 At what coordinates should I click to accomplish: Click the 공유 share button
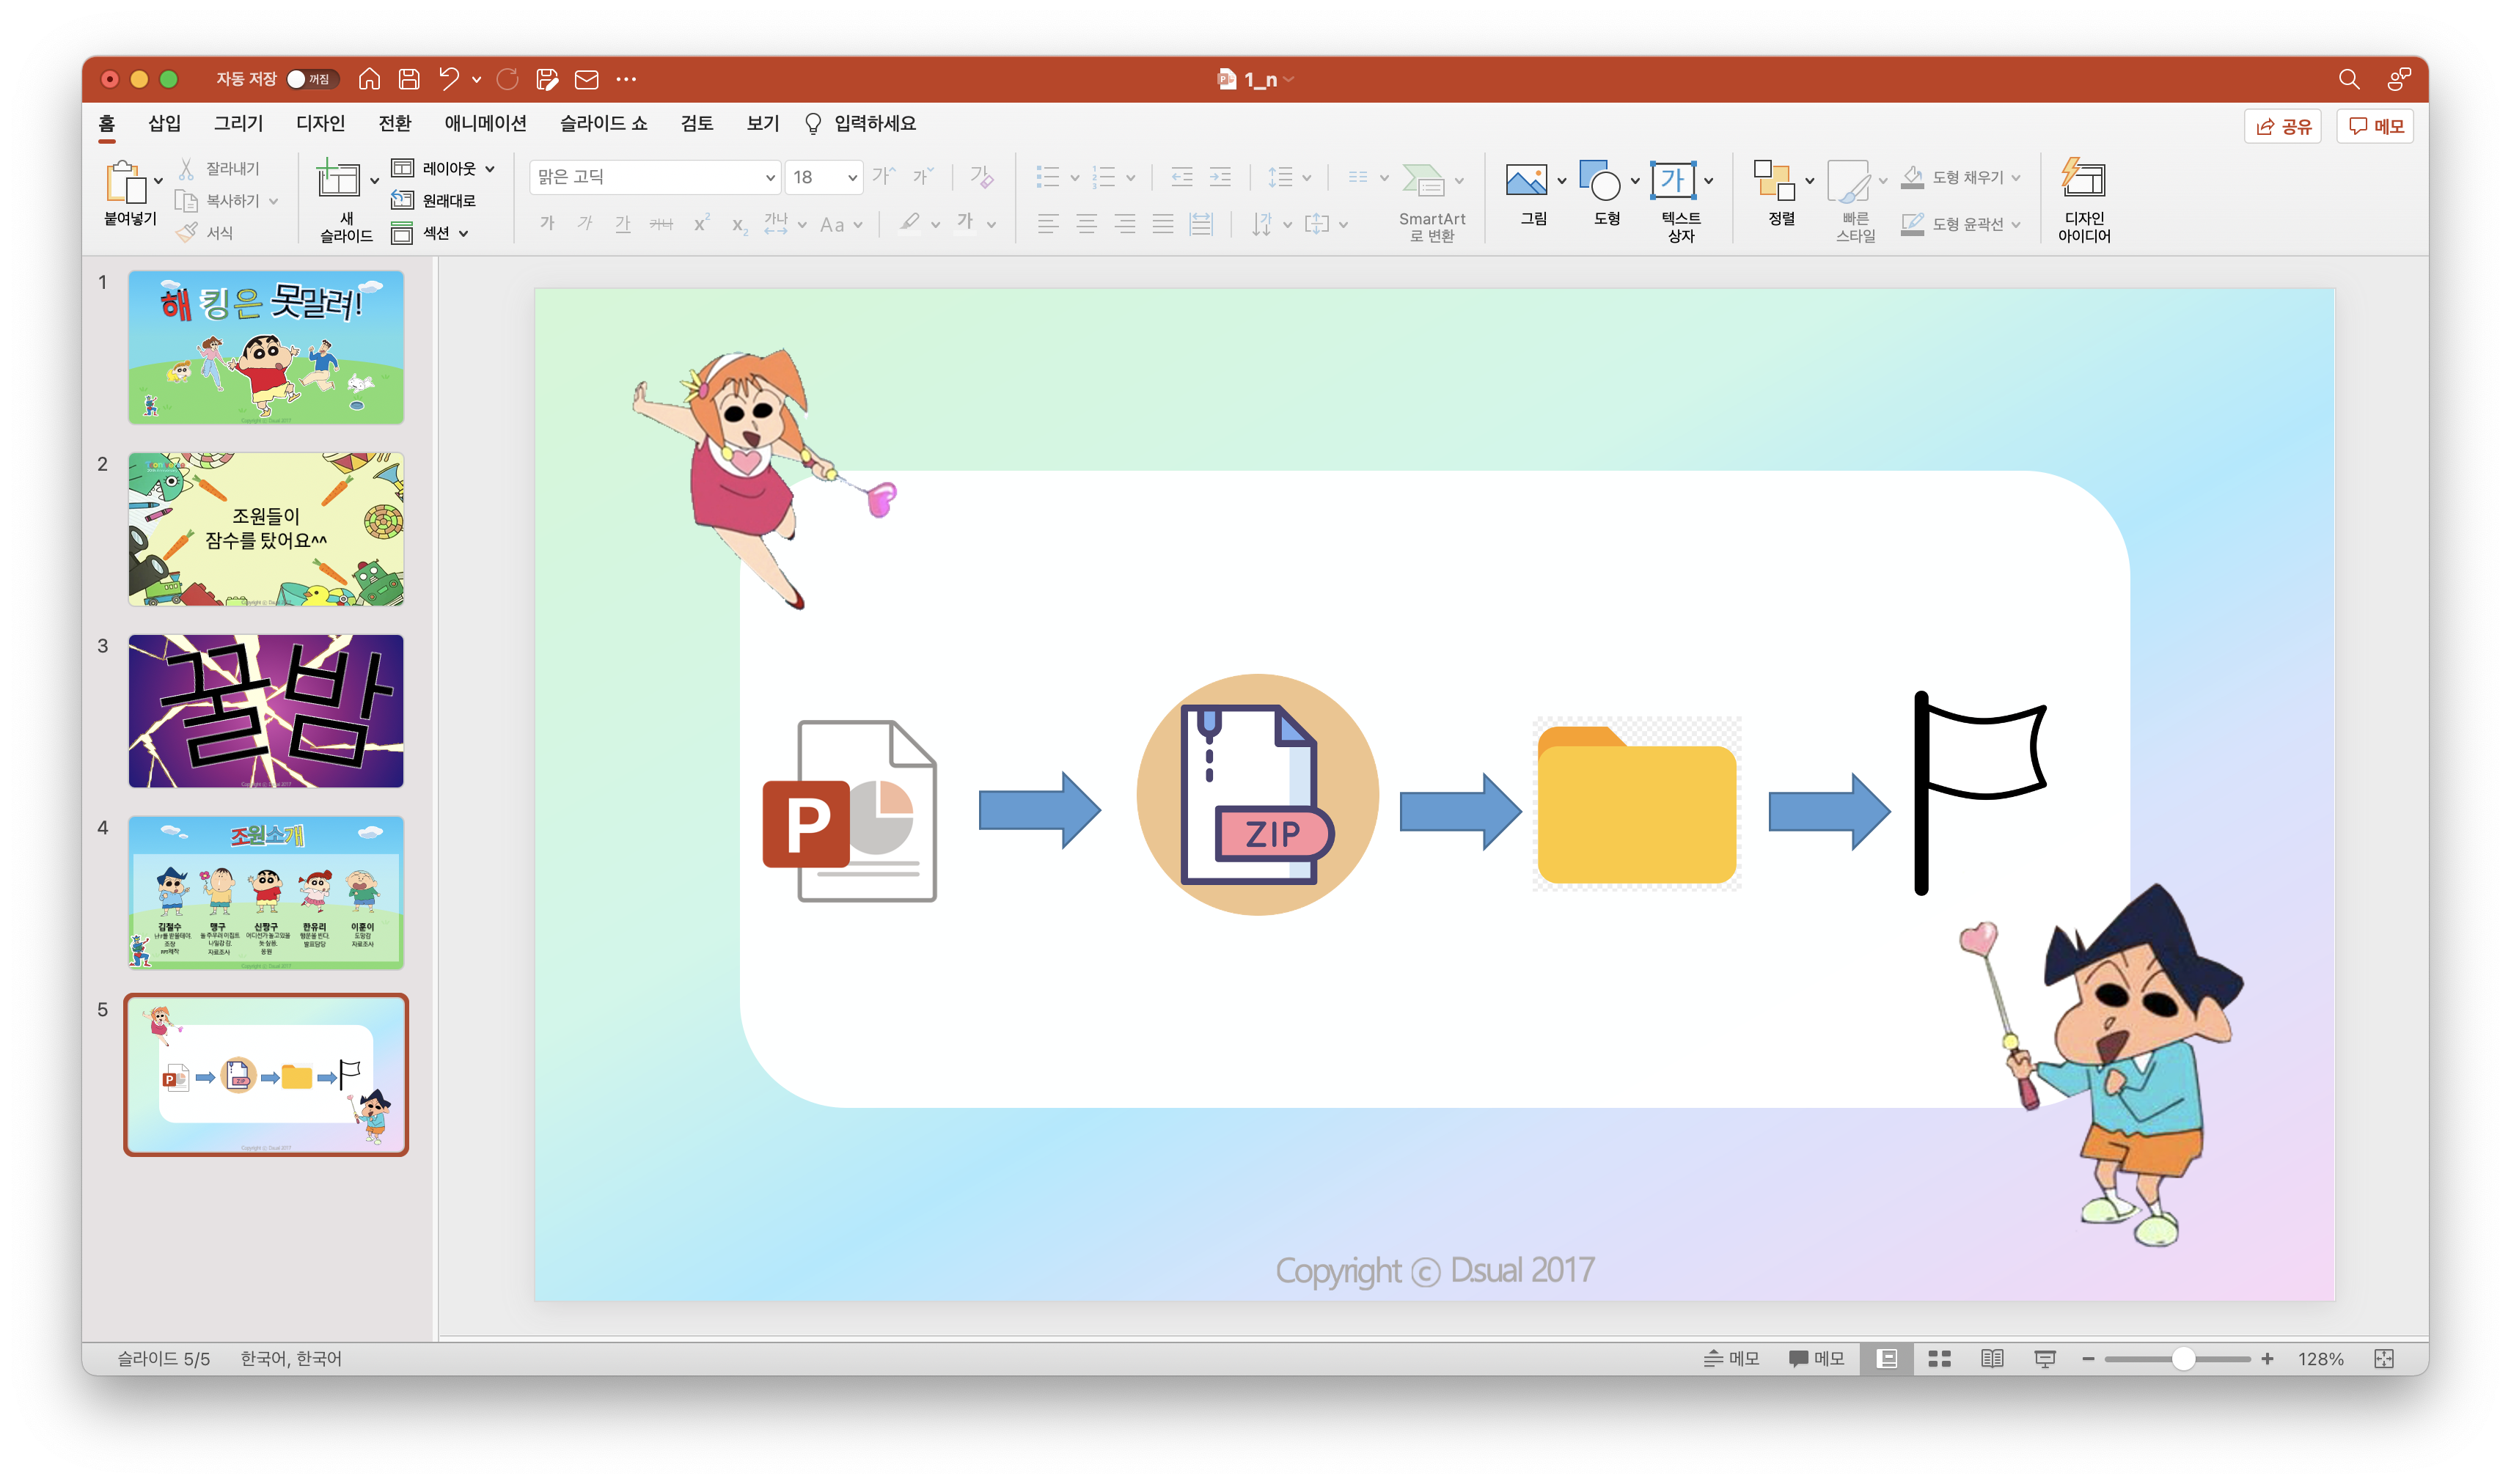pyautogui.click(x=2283, y=126)
